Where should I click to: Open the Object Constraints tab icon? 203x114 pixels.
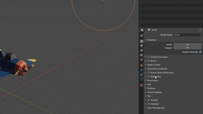point(141,75)
